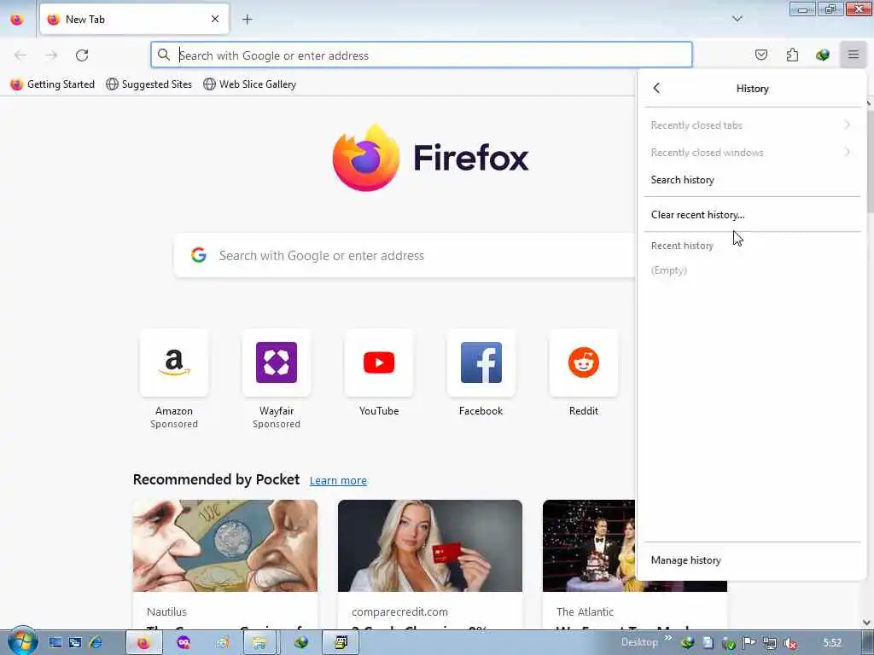Click the globe application taskbar button
The width and height of the screenshot is (874, 655).
(x=301, y=643)
